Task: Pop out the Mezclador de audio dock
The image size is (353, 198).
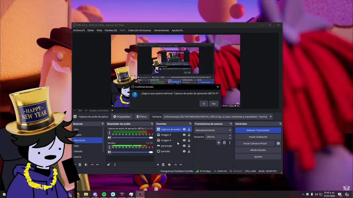Action: [152, 124]
